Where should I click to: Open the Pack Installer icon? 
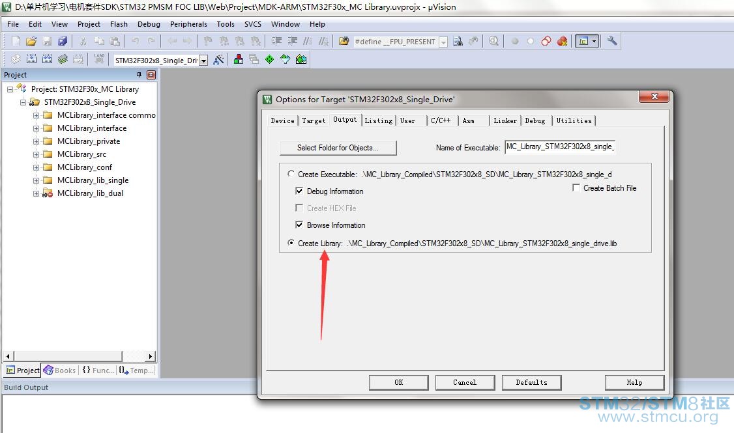(x=301, y=59)
